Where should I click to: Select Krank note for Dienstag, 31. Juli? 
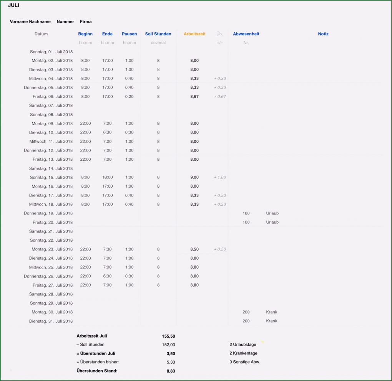271,321
